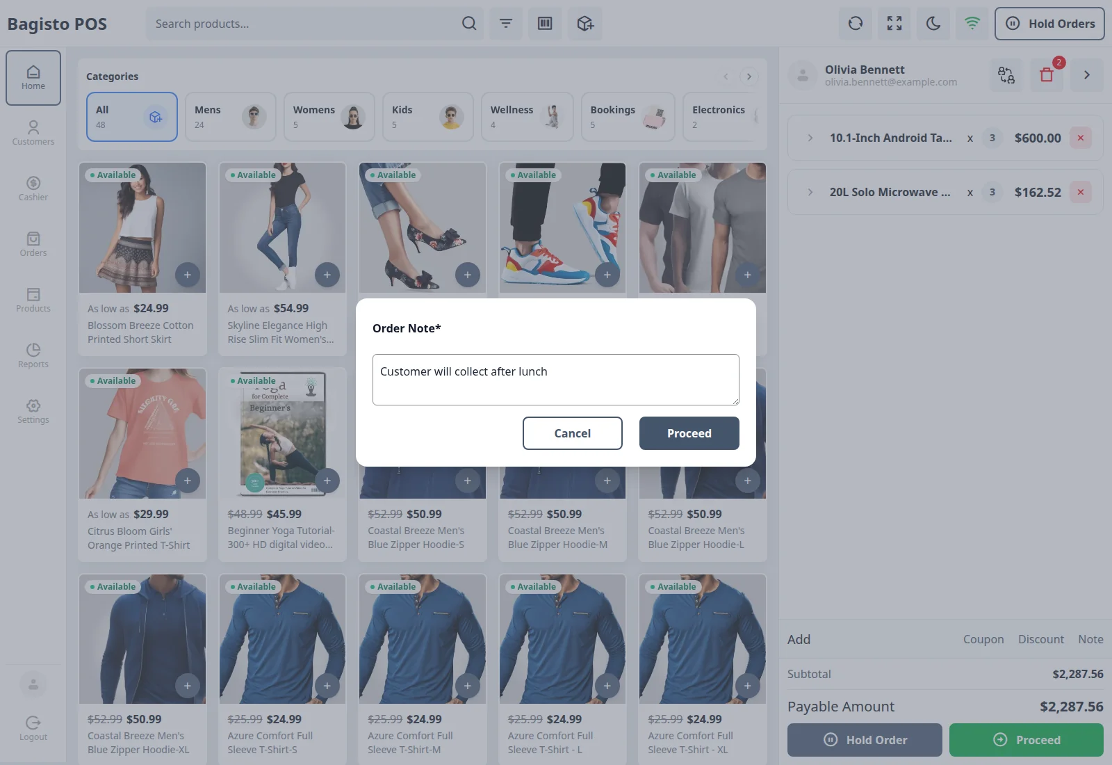Click the Discount link
The height and width of the screenshot is (765, 1112).
pyautogui.click(x=1041, y=639)
